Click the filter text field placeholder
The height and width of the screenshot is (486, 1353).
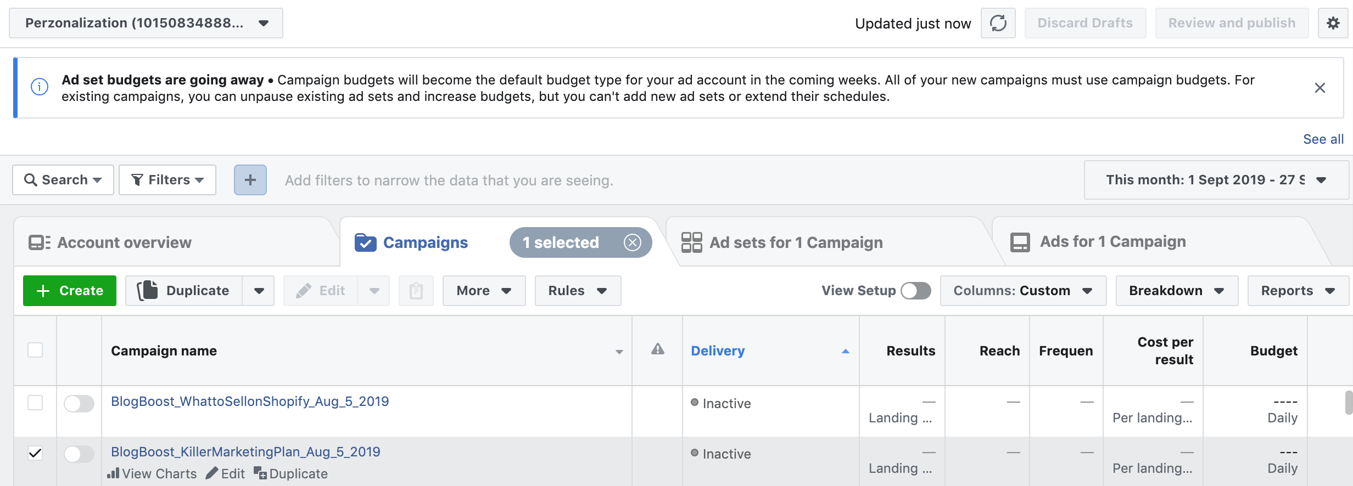pos(449,180)
